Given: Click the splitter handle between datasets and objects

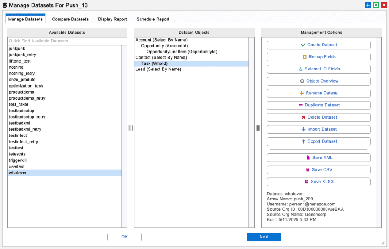Looking at the screenshot, I should coord(131,128).
